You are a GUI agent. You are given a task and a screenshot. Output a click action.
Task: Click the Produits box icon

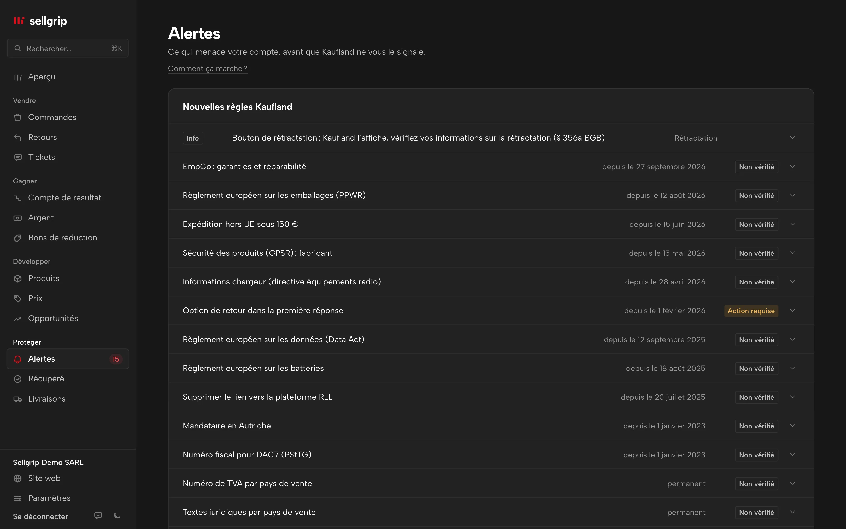[18, 278]
